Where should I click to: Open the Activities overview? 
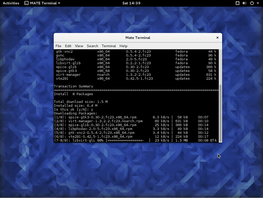(x=11, y=3)
